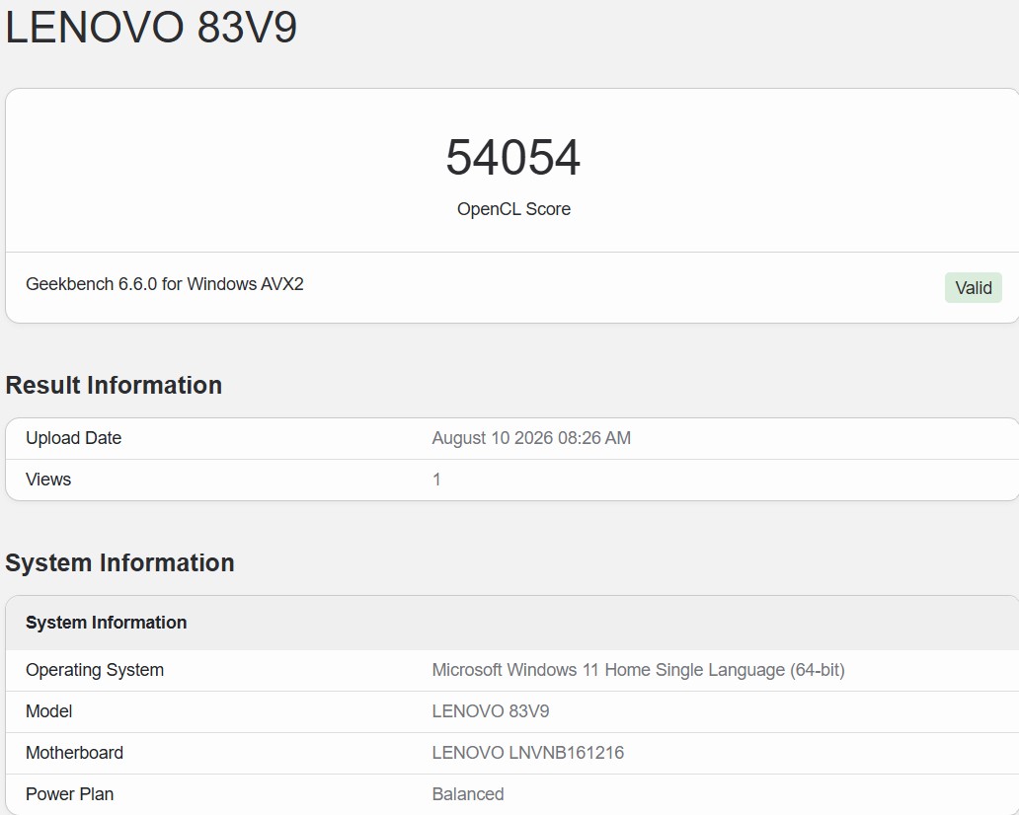Select Microsoft Windows 11 Home Single Language value

(638, 670)
